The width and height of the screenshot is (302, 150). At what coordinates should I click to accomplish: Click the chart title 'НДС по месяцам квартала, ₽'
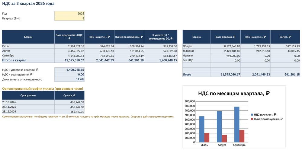click(234, 94)
